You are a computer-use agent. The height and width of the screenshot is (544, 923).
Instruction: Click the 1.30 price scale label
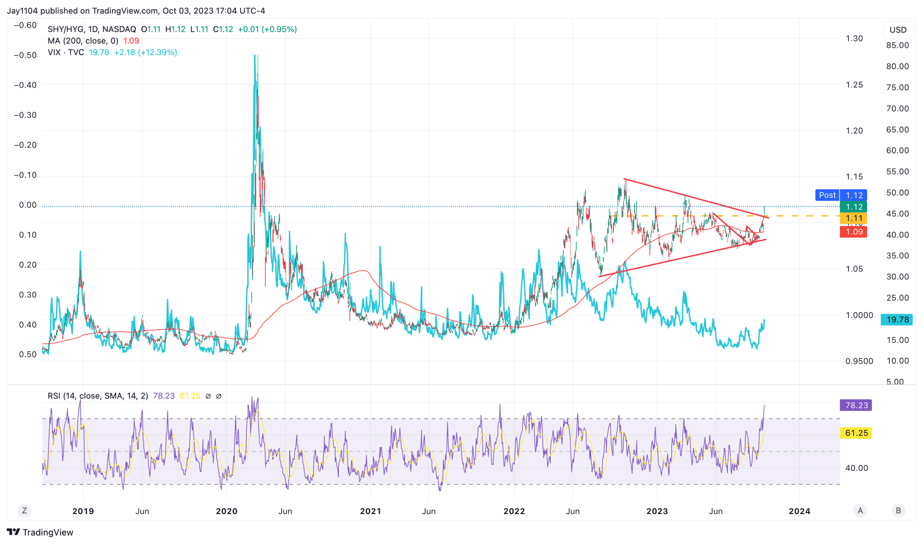(854, 39)
